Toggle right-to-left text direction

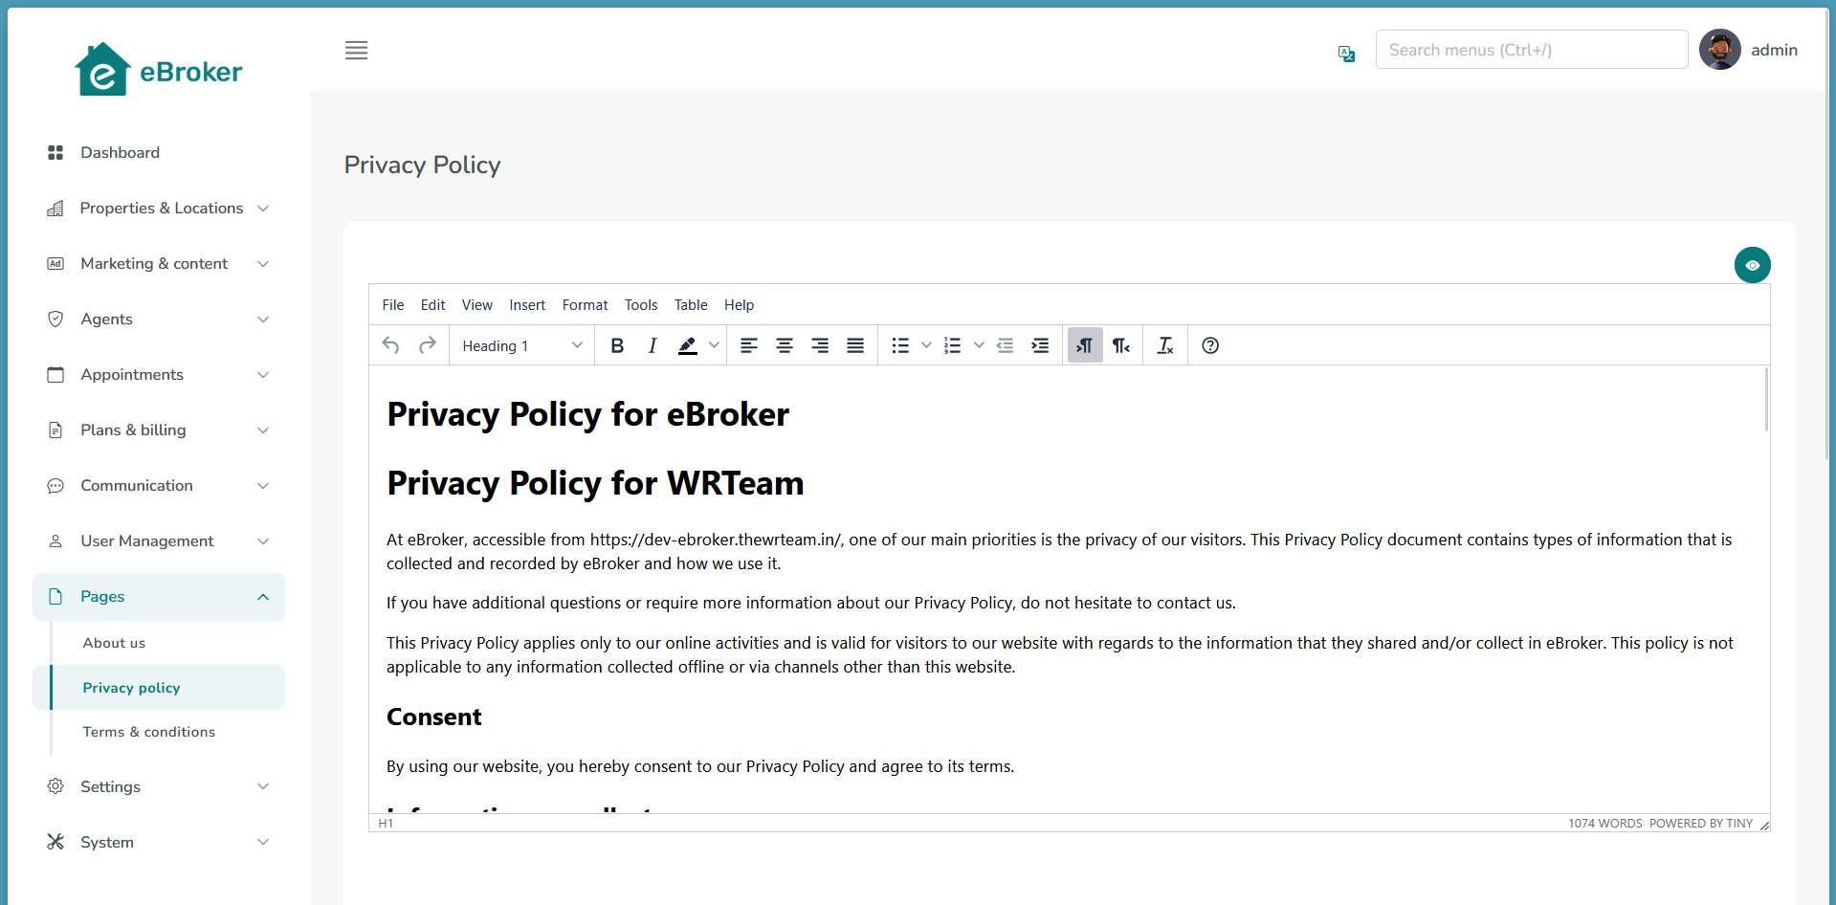1120,345
